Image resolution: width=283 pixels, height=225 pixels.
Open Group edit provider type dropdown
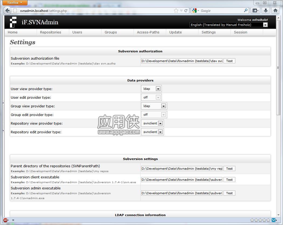[x=154, y=115]
